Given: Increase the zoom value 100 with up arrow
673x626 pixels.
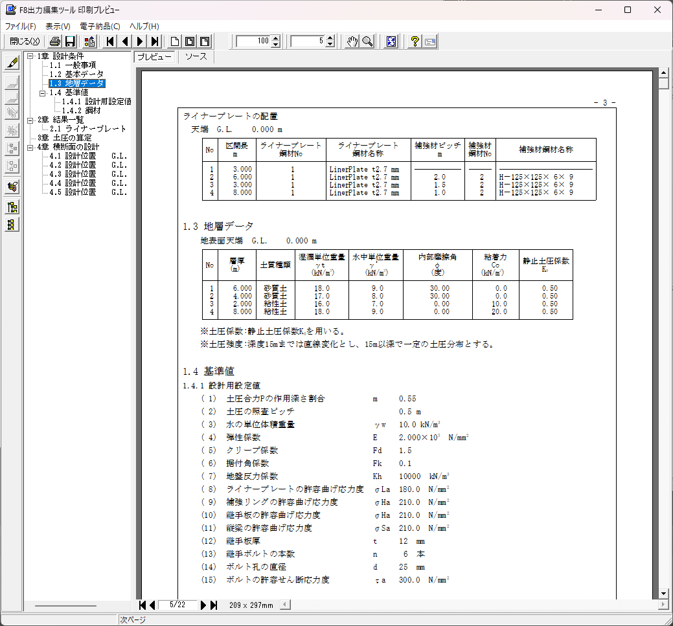Looking at the screenshot, I should tap(276, 38).
